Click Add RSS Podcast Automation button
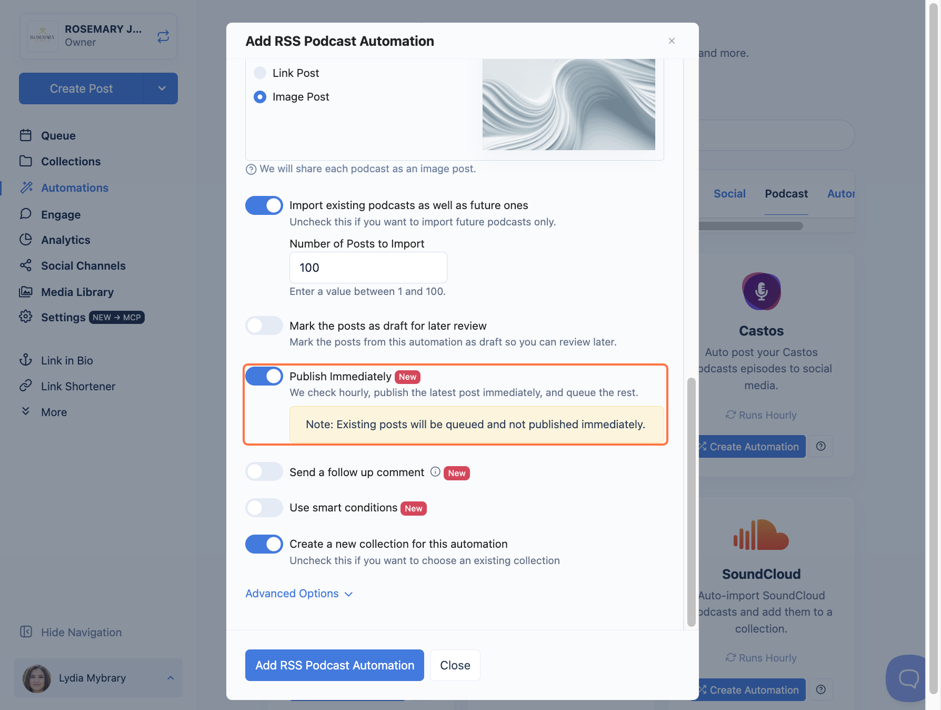Viewport: 941px width, 710px height. coord(335,665)
